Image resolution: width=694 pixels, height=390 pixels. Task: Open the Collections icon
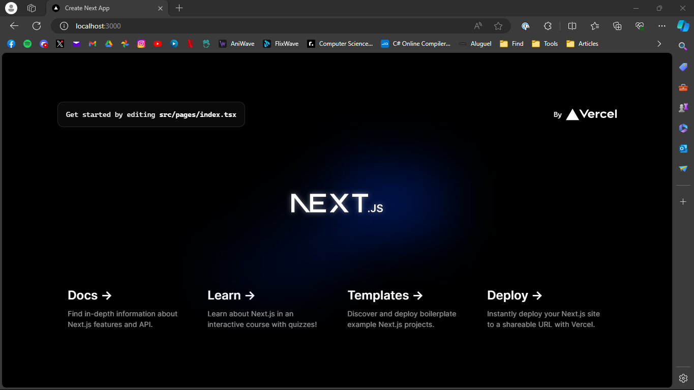(x=617, y=26)
